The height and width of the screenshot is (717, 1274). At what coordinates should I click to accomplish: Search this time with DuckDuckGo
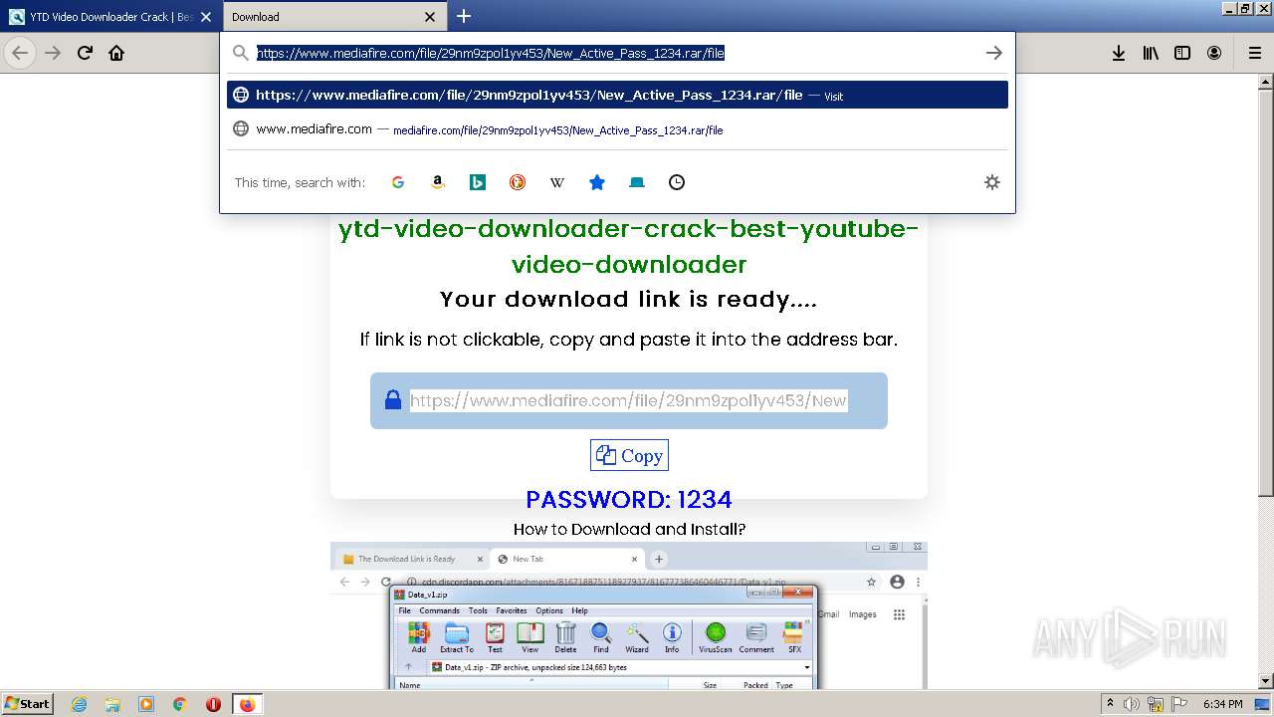coord(518,182)
